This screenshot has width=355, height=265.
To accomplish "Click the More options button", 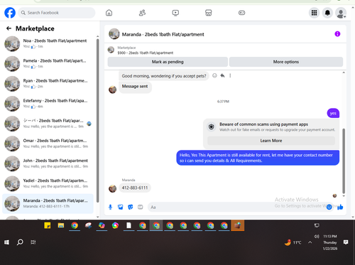I will tap(286, 62).
